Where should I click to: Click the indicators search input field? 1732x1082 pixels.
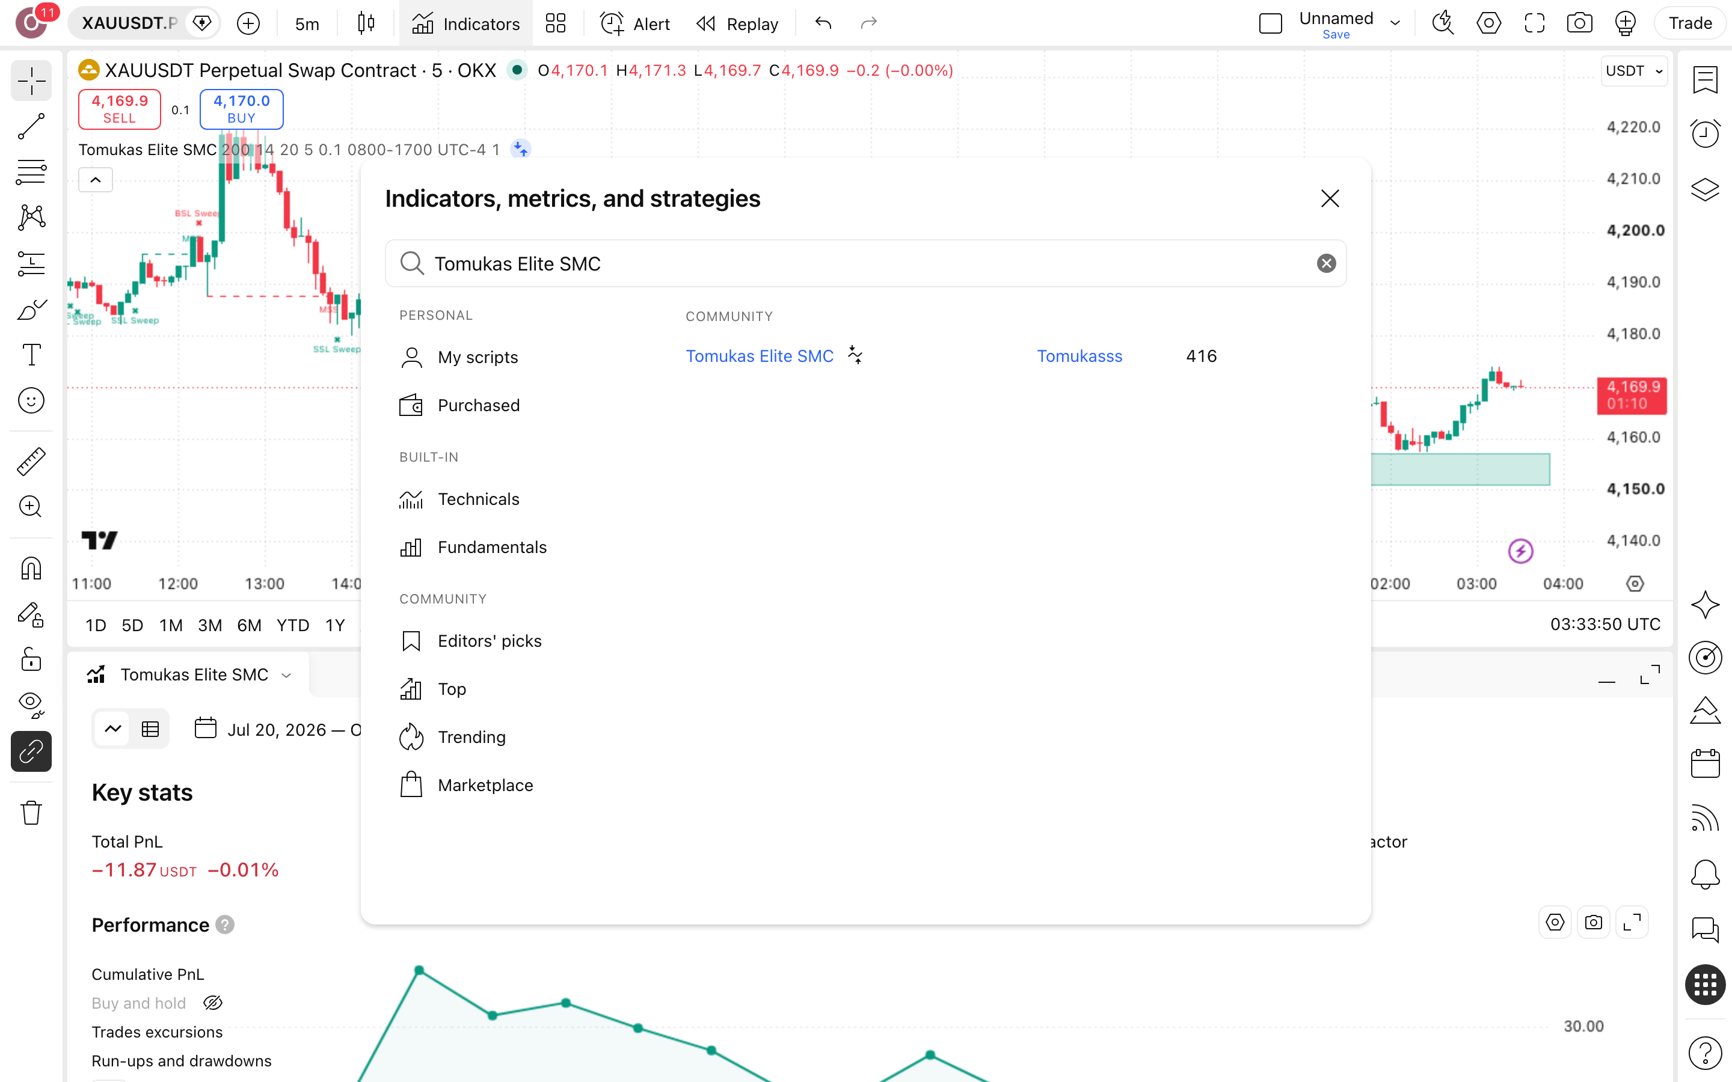[865, 263]
